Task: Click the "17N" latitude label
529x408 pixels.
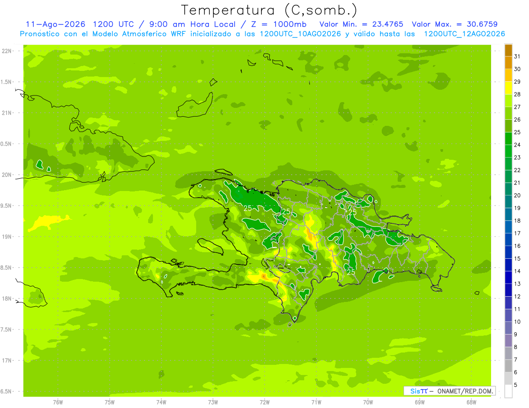Action: pyautogui.click(x=6, y=360)
